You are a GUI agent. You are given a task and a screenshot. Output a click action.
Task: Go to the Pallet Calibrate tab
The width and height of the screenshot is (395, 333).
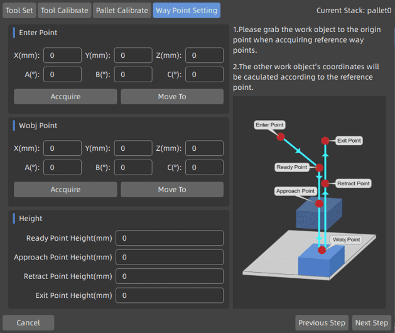click(x=122, y=10)
